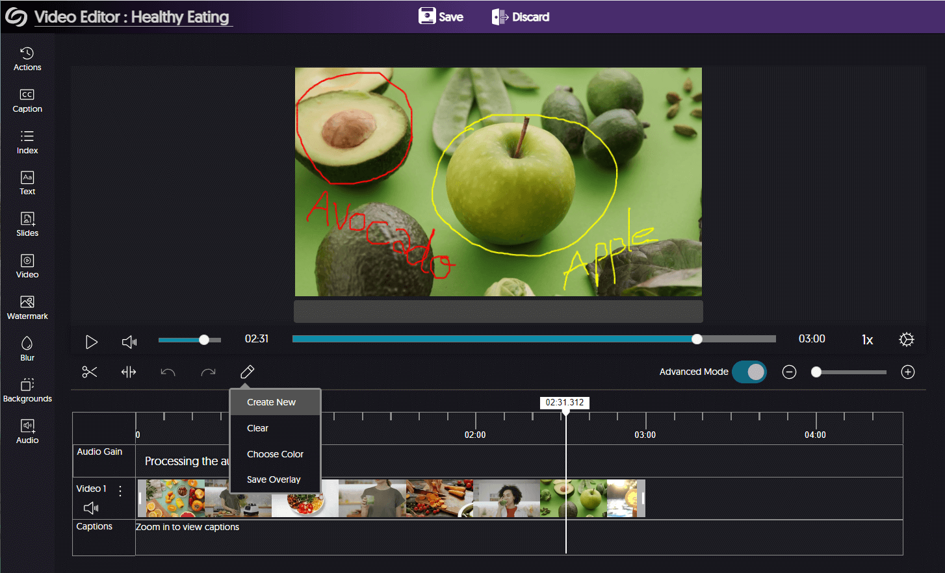Undo the last edit
This screenshot has width=945, height=573.
pos(168,372)
